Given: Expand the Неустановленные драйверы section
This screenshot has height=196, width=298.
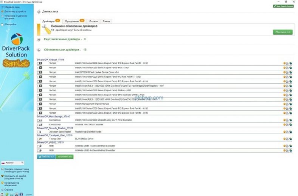Looking at the screenshot, I should 39,40.
